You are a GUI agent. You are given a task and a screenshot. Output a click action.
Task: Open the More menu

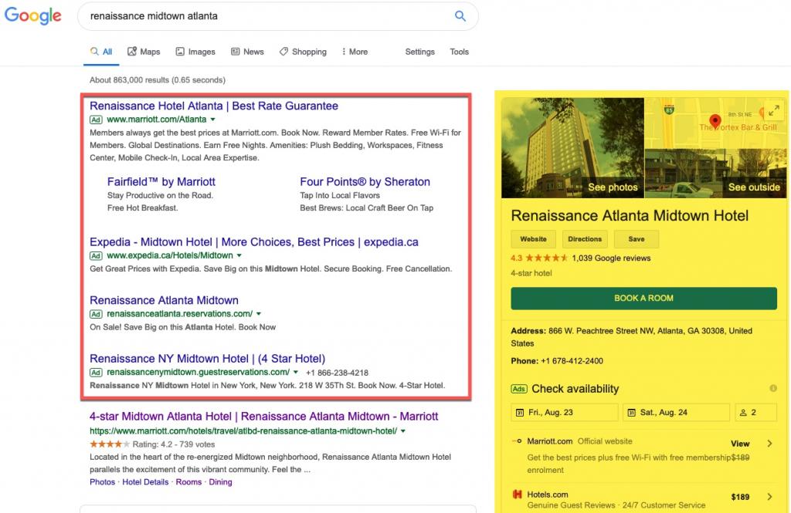point(355,52)
